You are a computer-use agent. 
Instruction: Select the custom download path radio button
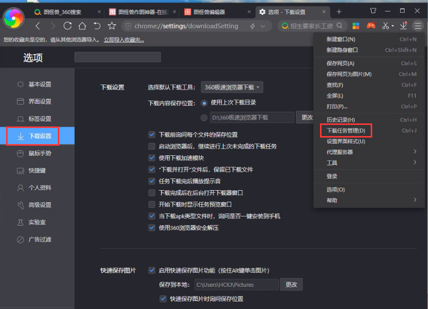pyautogui.click(x=204, y=118)
